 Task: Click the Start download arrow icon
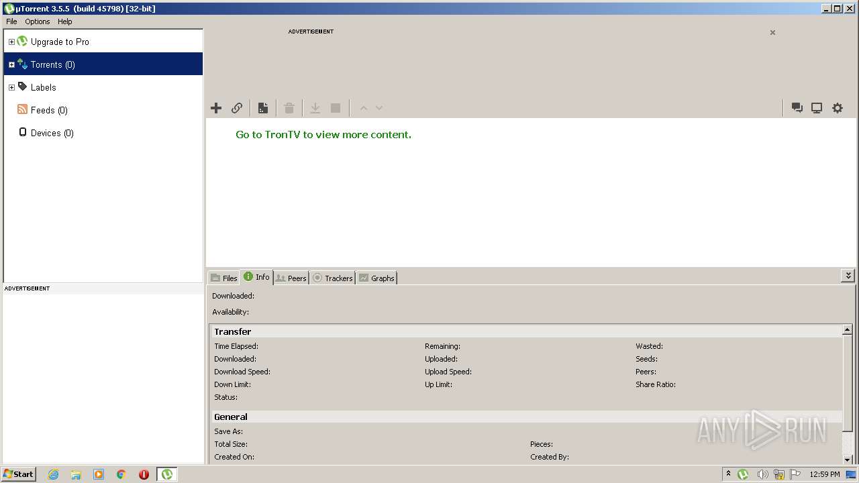pos(315,108)
